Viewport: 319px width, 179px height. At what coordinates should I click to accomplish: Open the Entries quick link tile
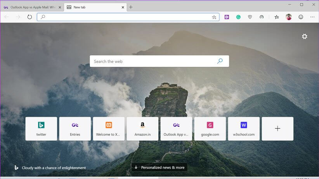pos(75,129)
